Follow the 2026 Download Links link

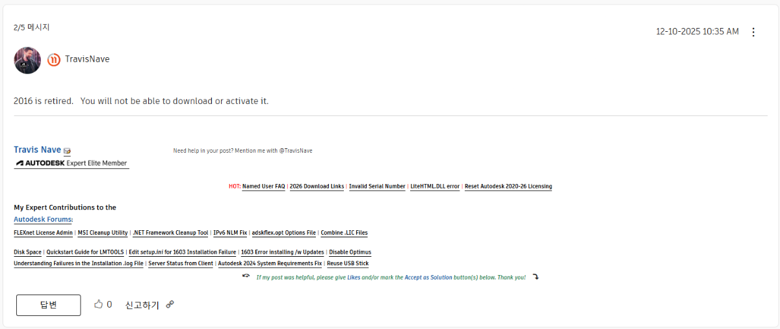pyautogui.click(x=317, y=187)
